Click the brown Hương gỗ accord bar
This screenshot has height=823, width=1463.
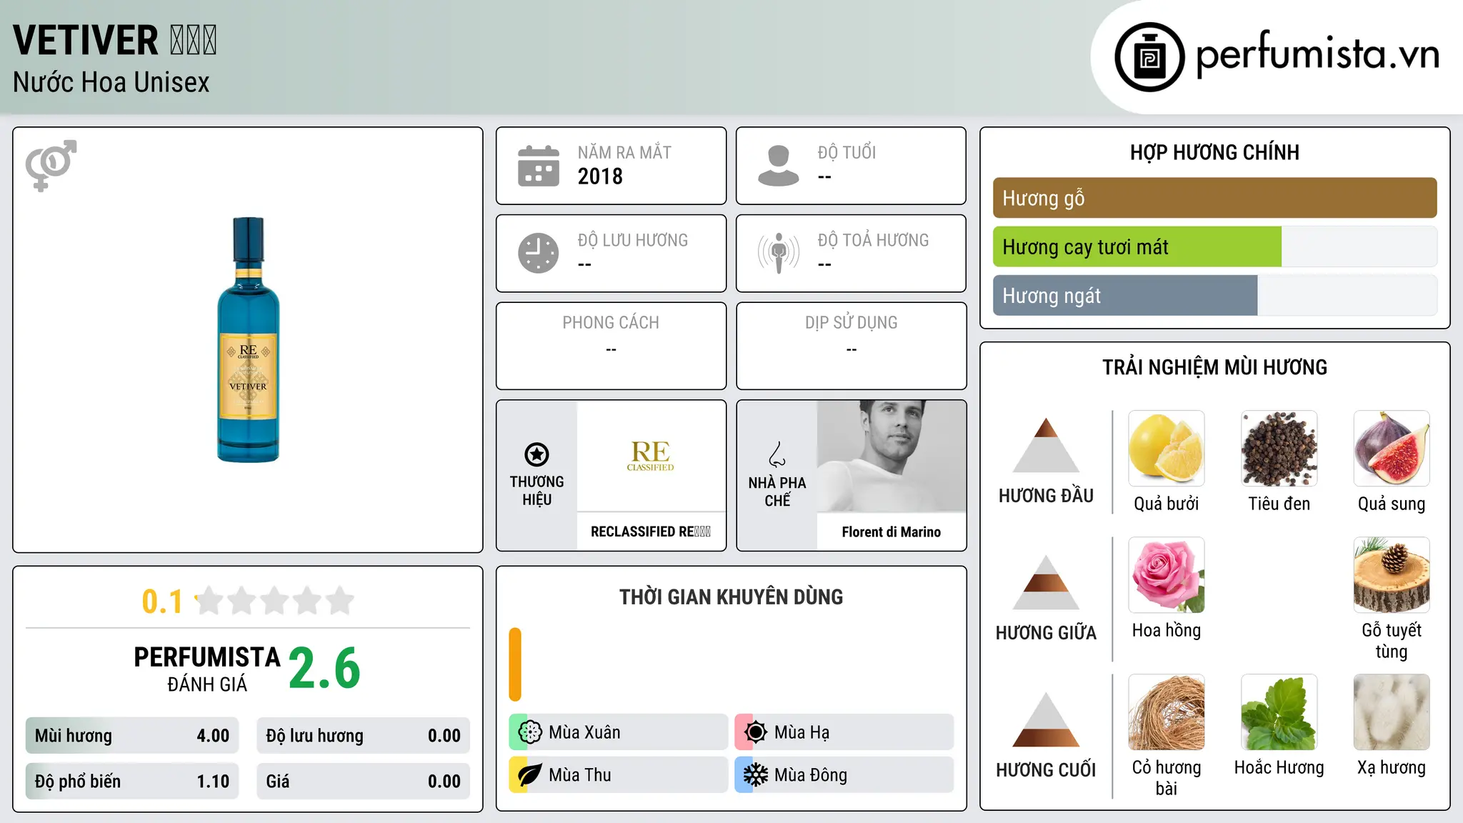(1214, 198)
